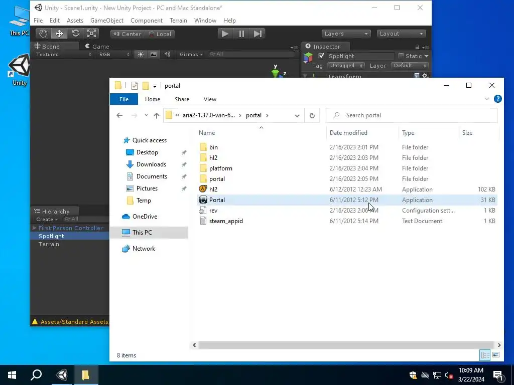The height and width of the screenshot is (385, 514).
Task: Select Terrain in Hierarchy
Action: [49, 244]
